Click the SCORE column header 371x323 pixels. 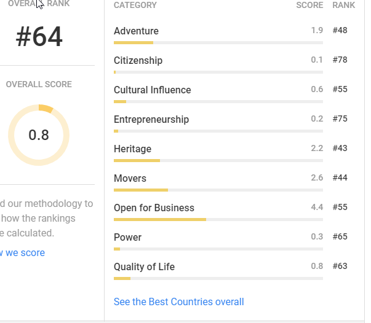(309, 5)
